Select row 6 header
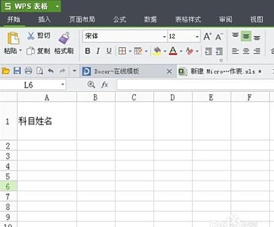The image size is (274, 227). coord(9,186)
